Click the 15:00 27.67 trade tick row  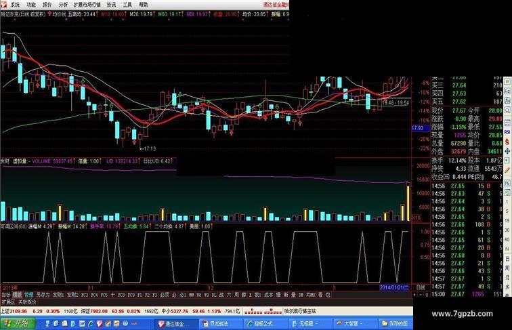[467, 294]
